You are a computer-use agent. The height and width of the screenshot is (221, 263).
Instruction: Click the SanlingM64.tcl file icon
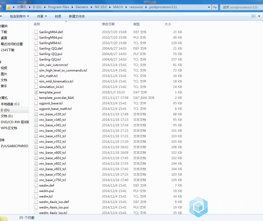tap(36, 43)
